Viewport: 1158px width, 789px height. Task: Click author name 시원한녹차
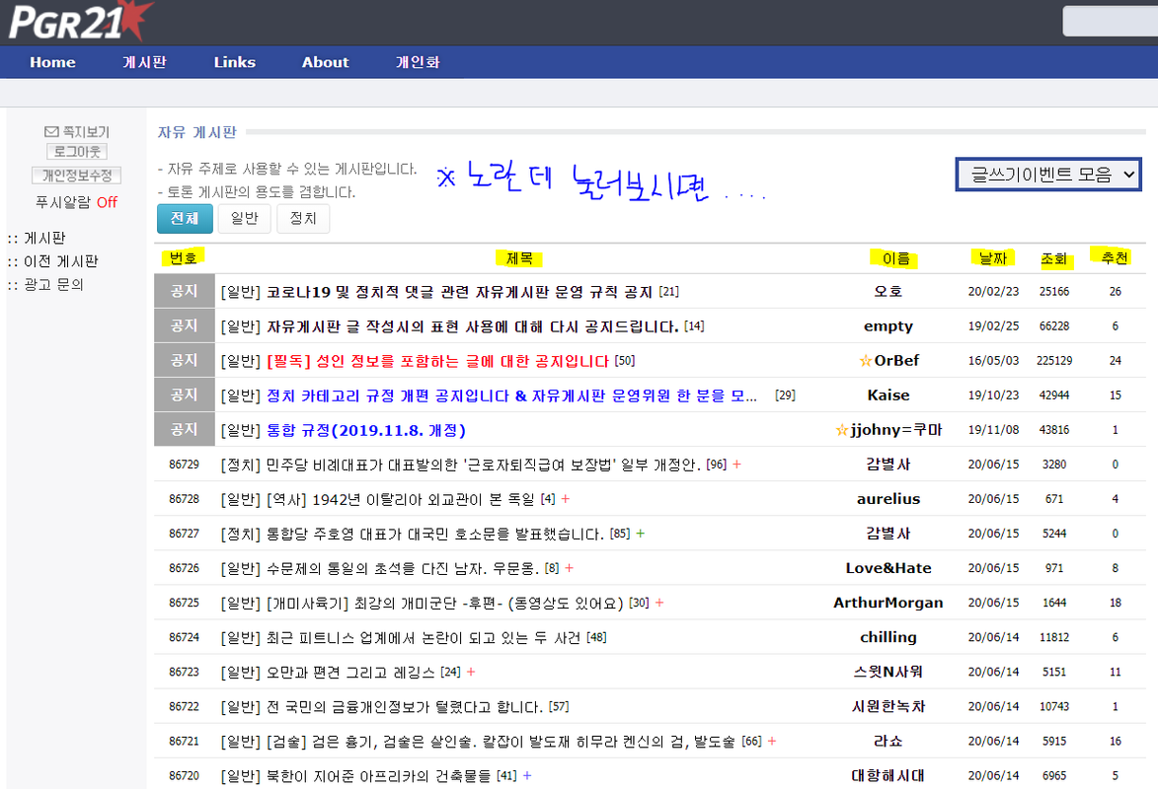[x=888, y=707]
